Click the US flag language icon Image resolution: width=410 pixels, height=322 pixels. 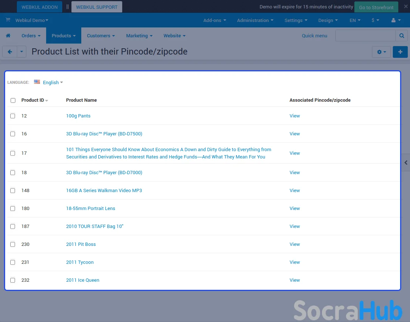[37, 82]
